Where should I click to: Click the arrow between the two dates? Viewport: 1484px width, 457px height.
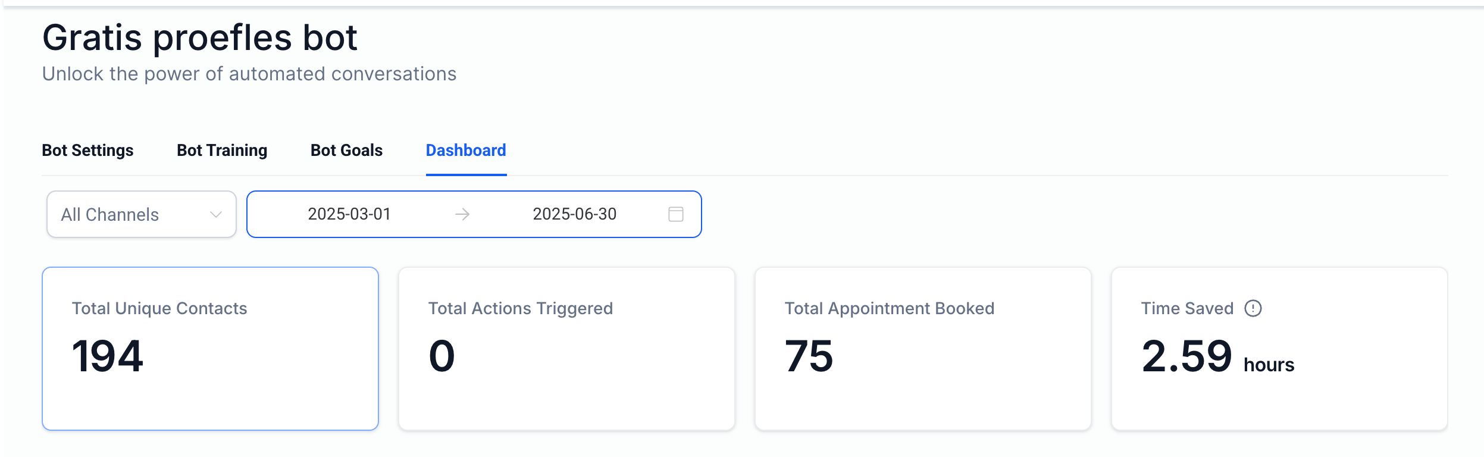[x=462, y=214]
